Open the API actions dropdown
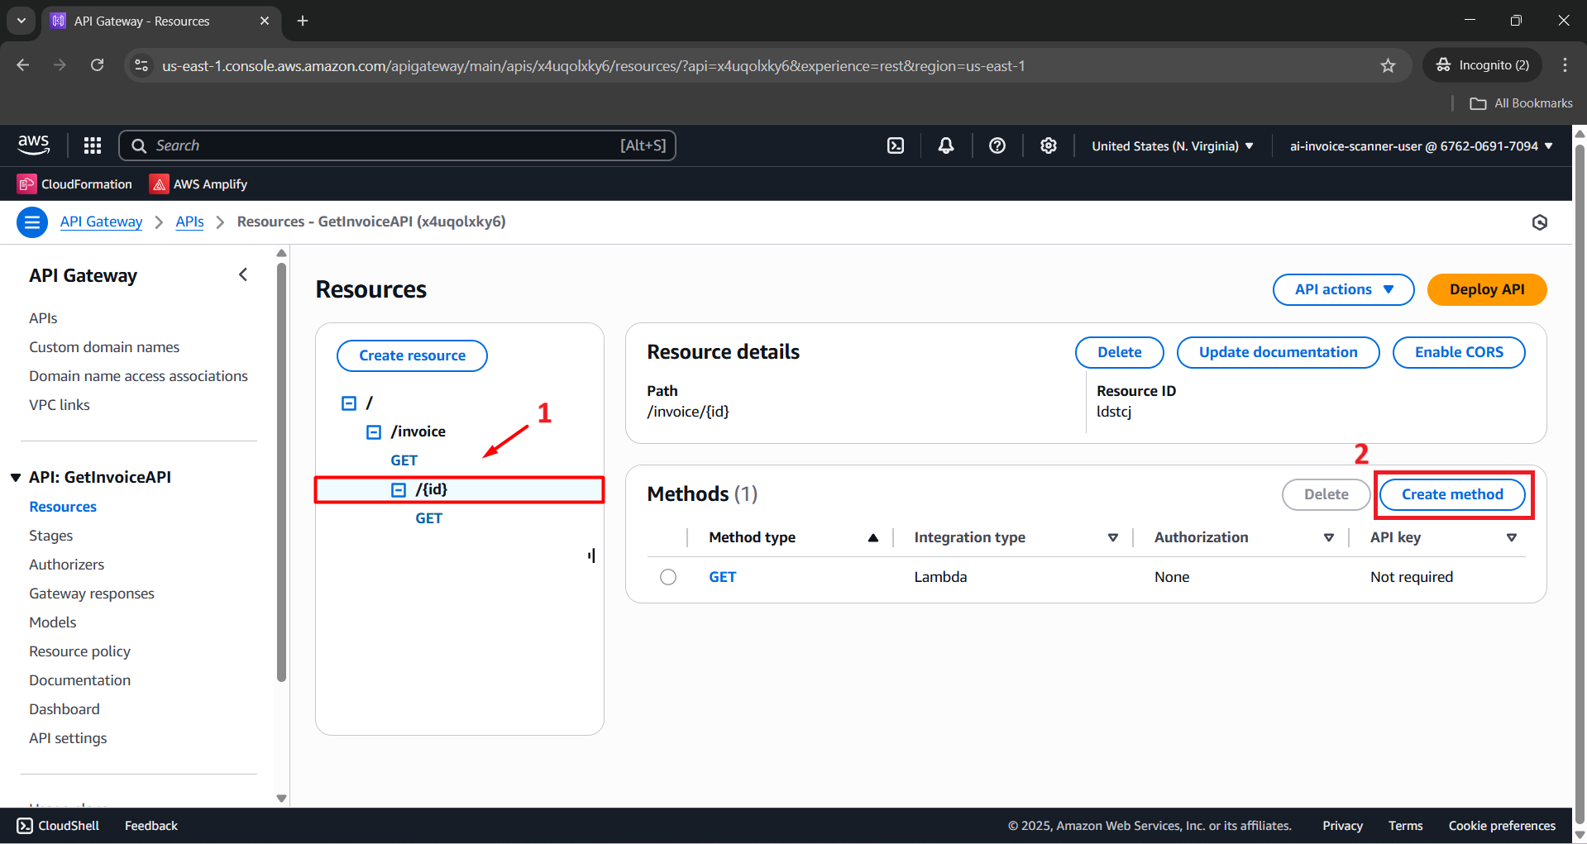1587x844 pixels. coord(1343,289)
